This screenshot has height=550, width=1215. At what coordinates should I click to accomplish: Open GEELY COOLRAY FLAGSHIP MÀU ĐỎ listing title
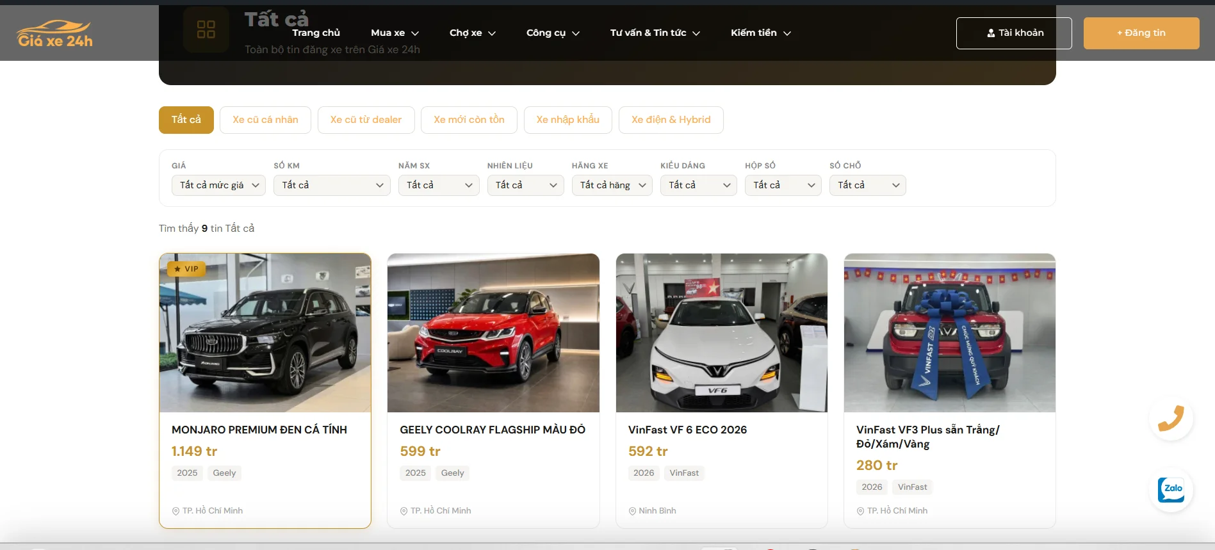tap(493, 430)
